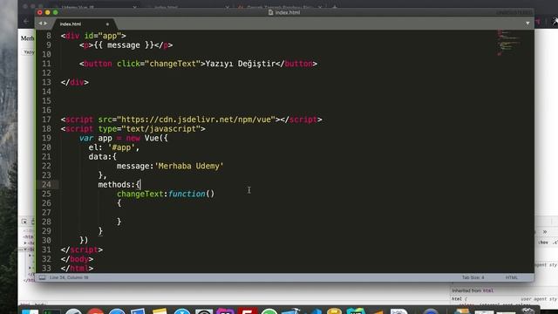The width and height of the screenshot is (558, 314).
Task: Click the closing </script> tag on line 31
Action: pos(81,250)
